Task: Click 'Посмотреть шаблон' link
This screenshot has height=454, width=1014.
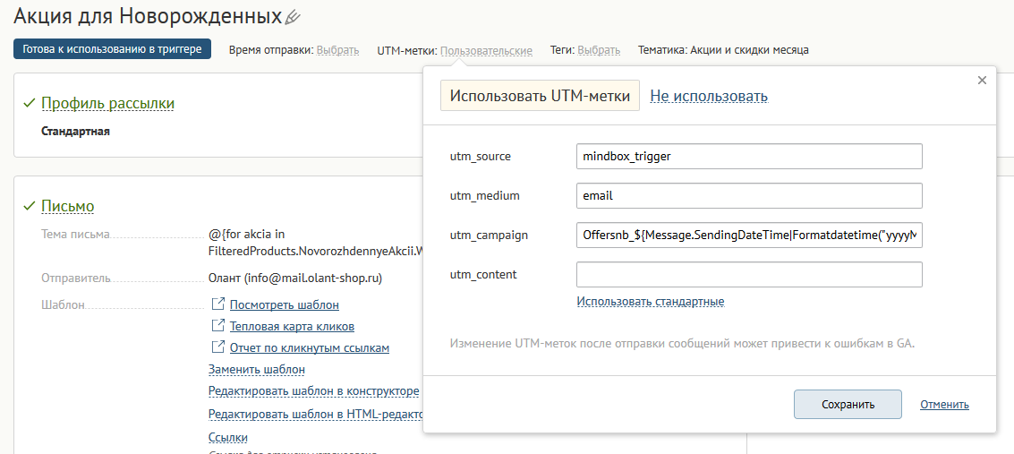Action: coord(284,304)
